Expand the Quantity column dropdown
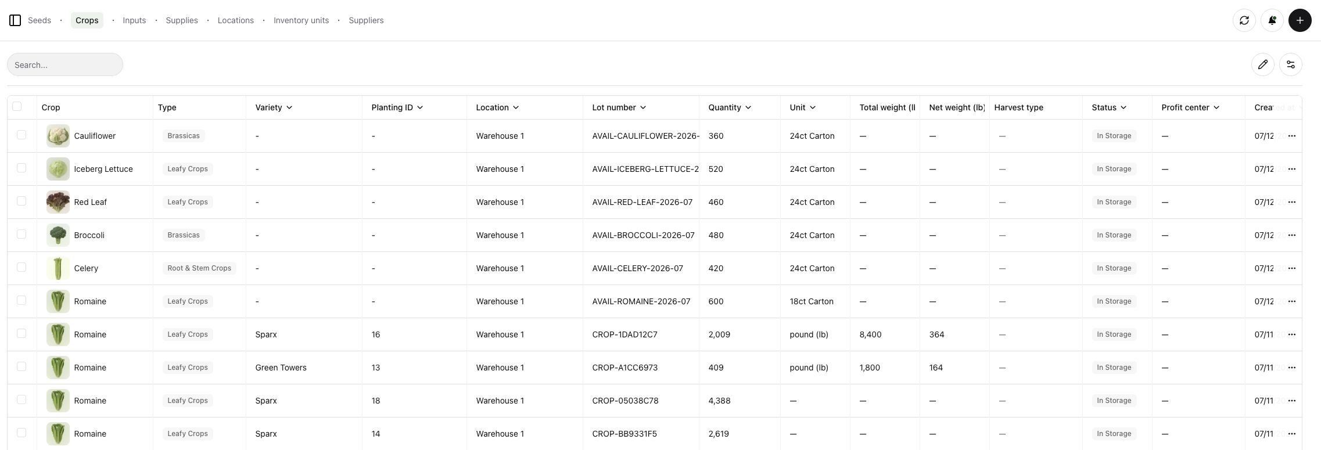 click(748, 107)
